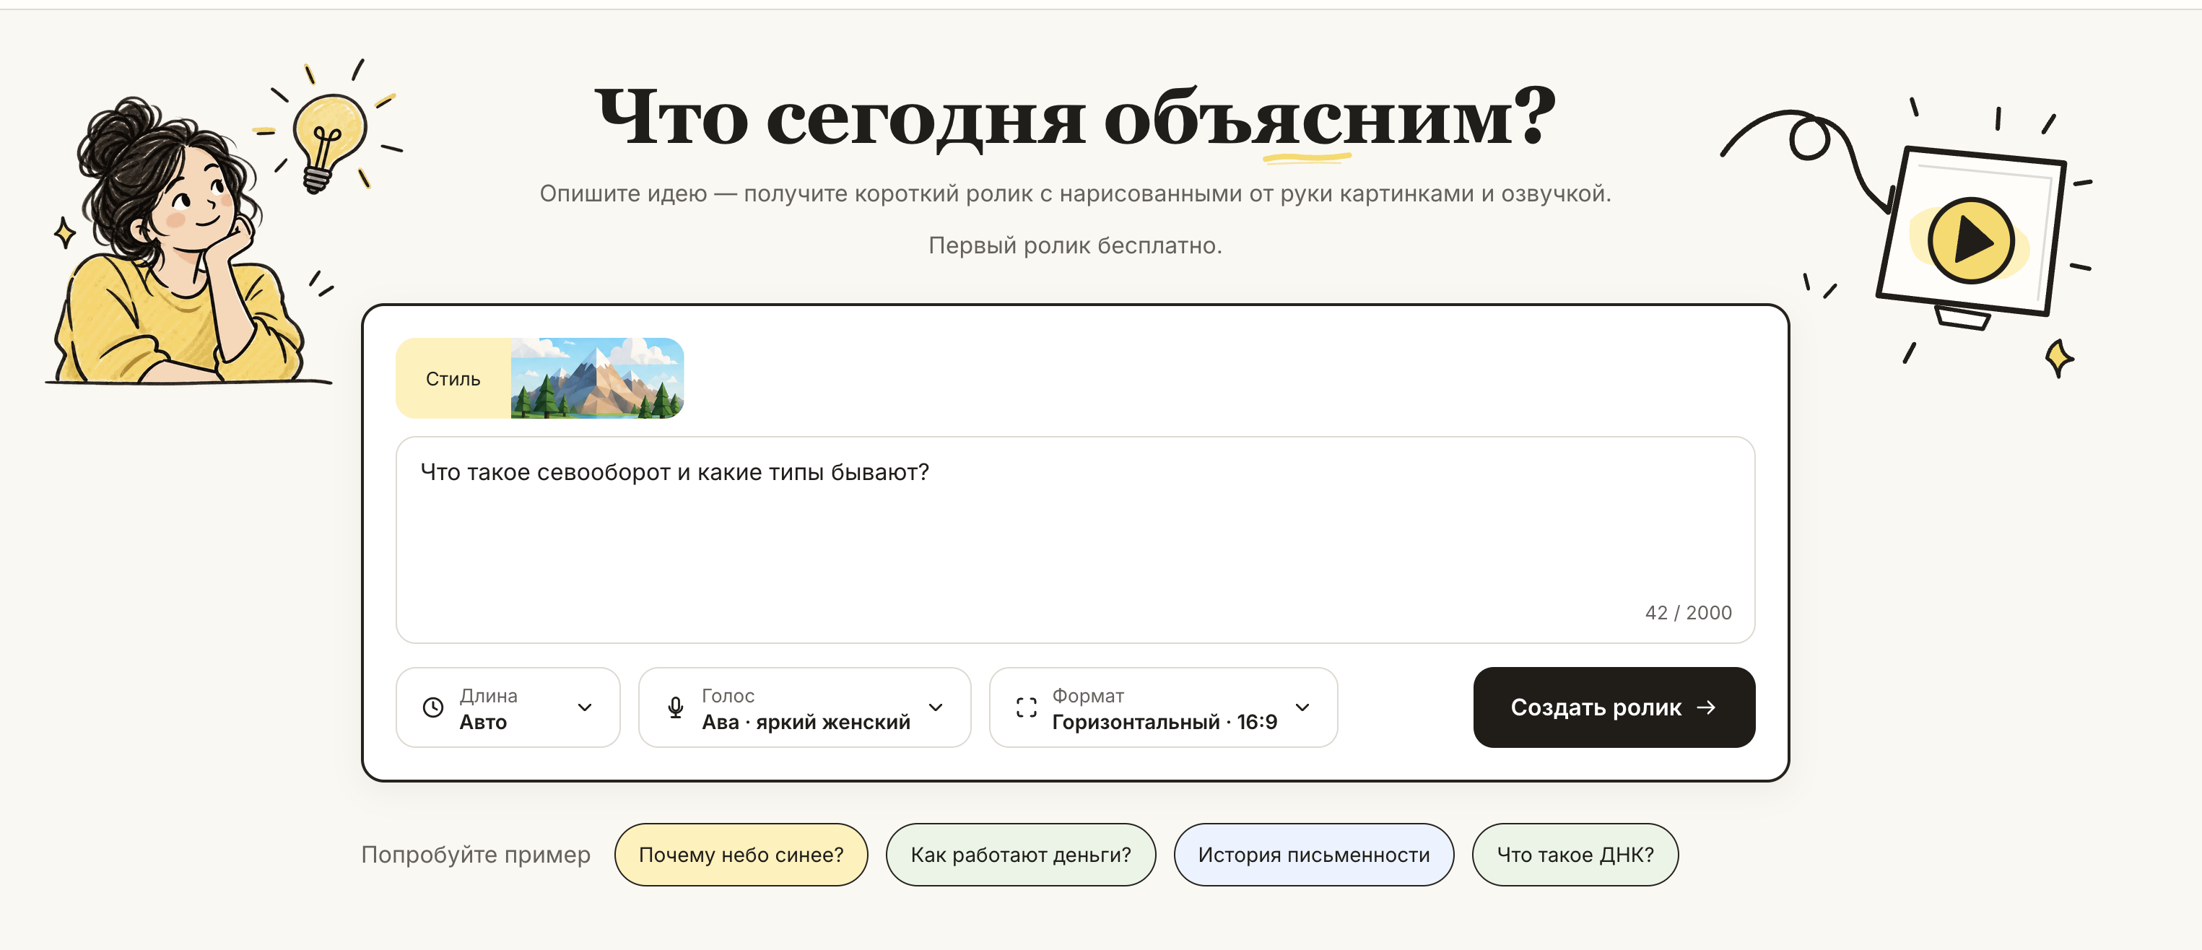Expand the Длина chevron
The width and height of the screenshot is (2202, 950).
[585, 707]
